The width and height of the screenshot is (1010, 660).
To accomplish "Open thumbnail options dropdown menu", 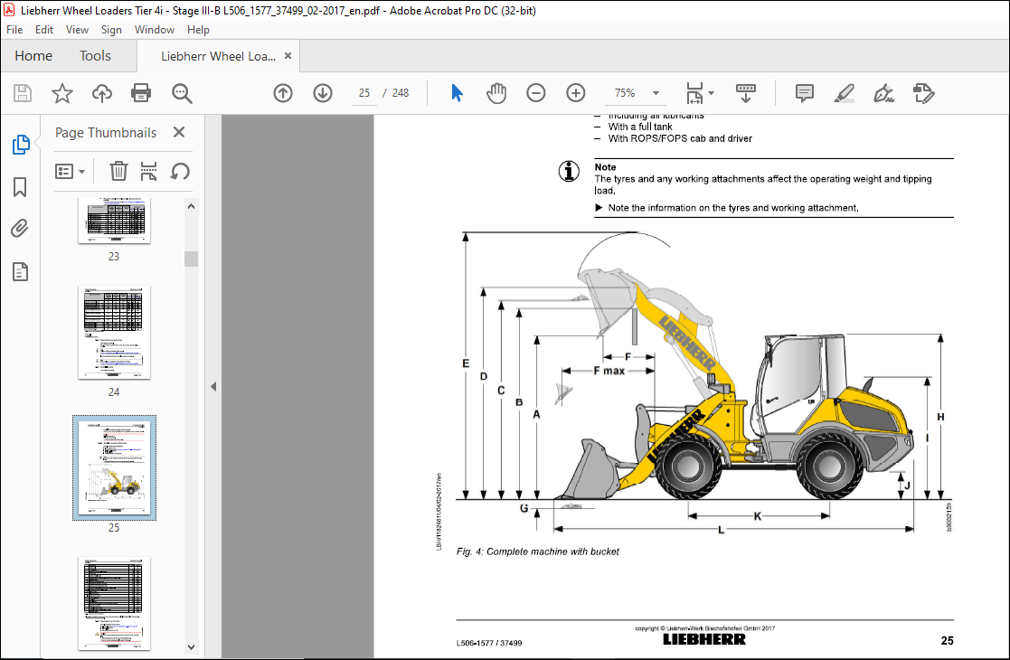I will coord(71,171).
